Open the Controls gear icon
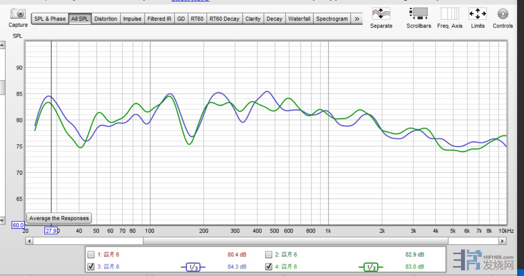Screen dimensions: 524x276 (503, 14)
